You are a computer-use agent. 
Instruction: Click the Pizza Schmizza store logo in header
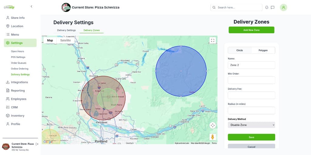click(66, 8)
